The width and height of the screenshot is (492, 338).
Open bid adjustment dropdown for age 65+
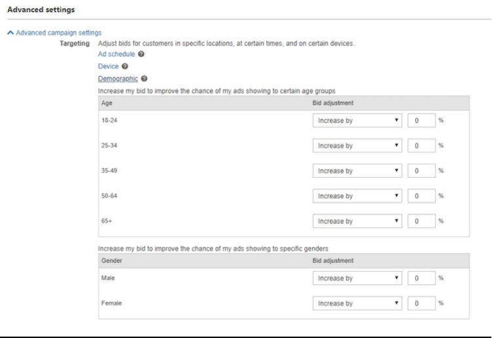click(358, 221)
